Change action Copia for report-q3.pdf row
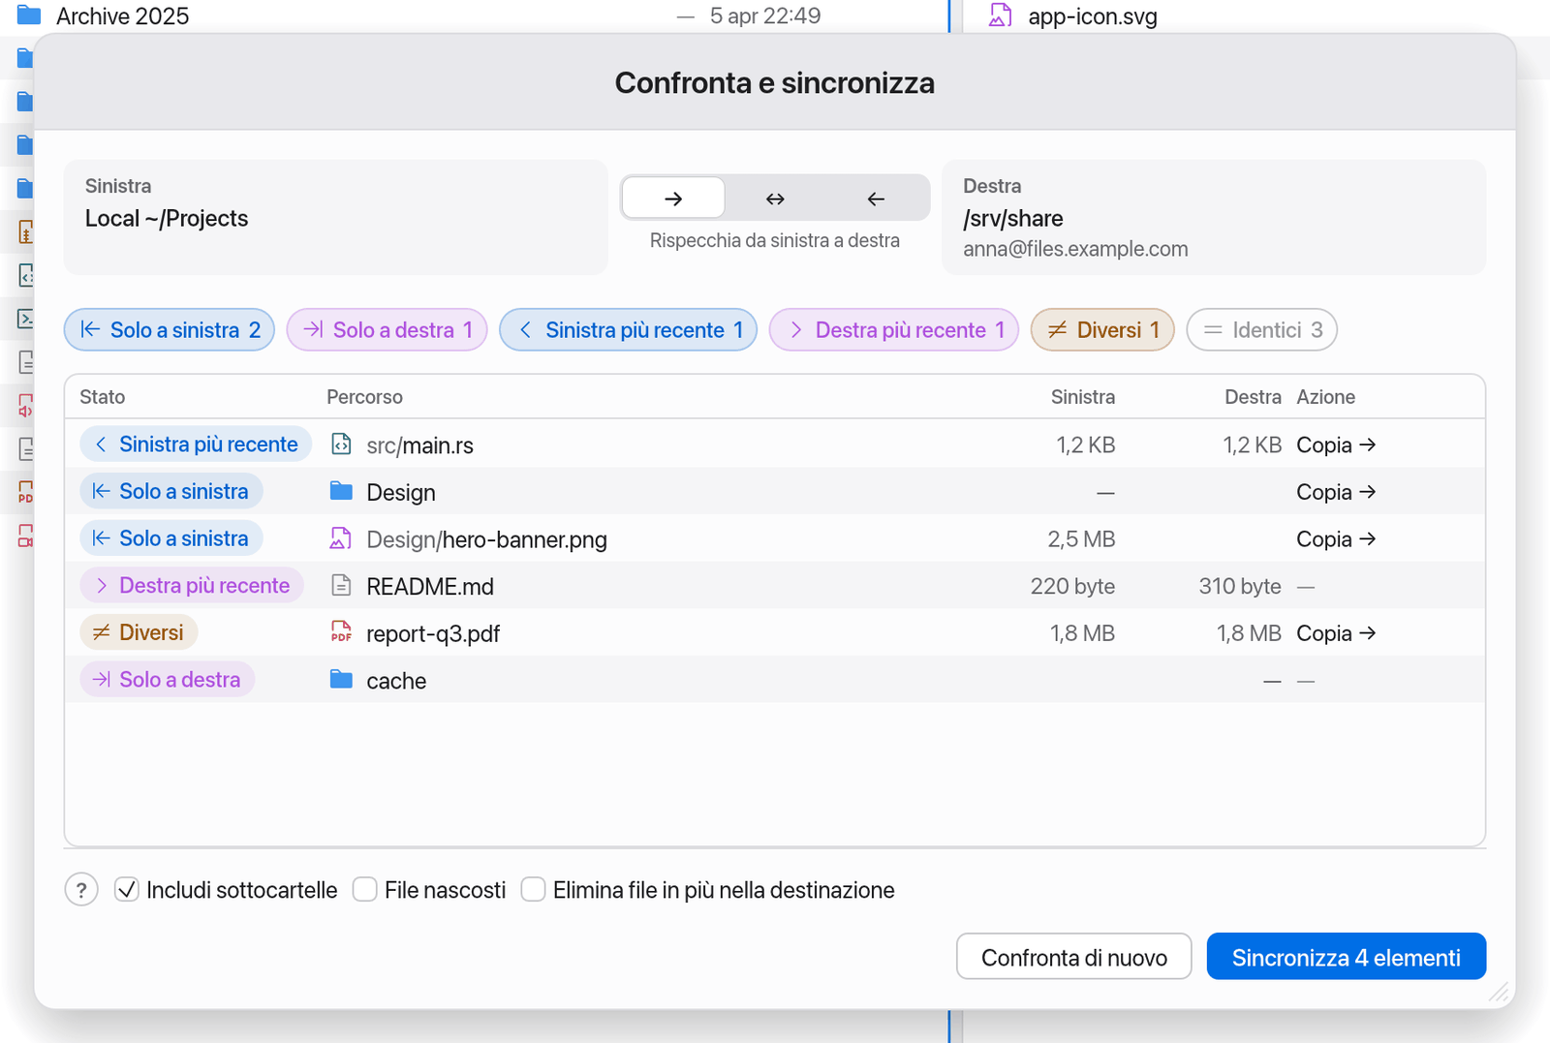 (x=1336, y=633)
